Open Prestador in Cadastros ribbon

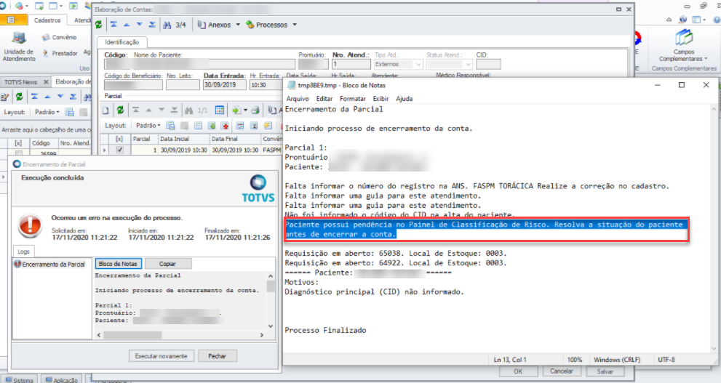coord(60,53)
